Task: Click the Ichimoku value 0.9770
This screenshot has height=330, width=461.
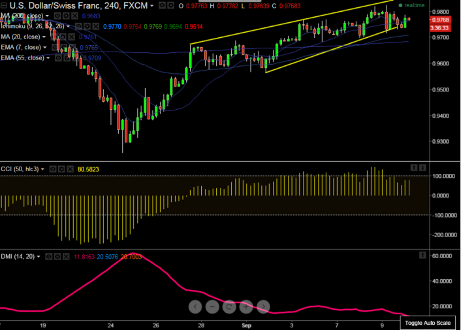Action: pos(112,27)
